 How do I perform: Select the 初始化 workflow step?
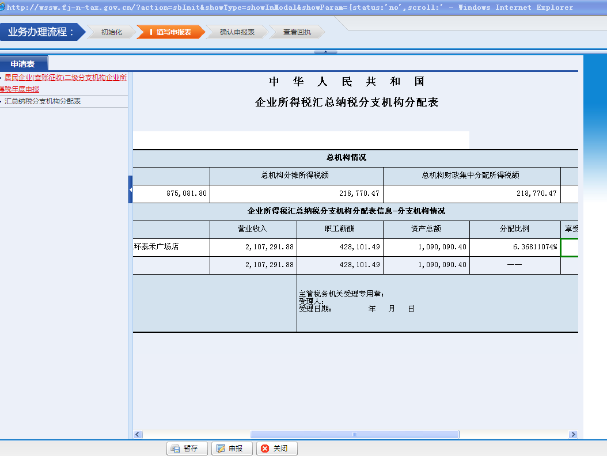point(112,32)
